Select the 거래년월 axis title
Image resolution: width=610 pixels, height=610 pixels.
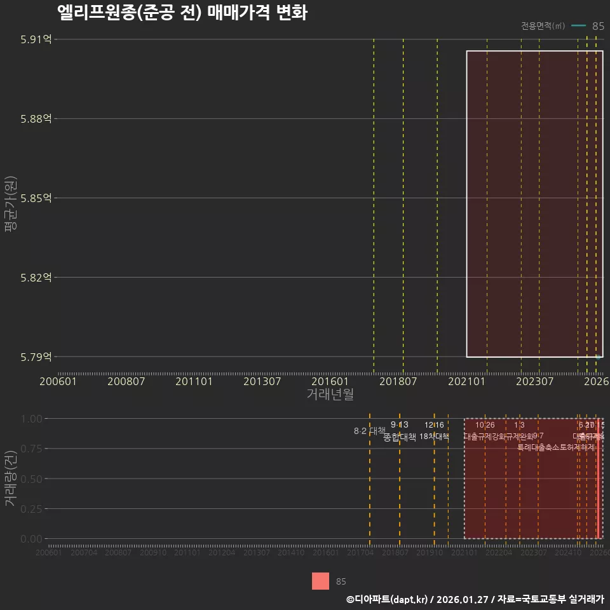pyautogui.click(x=330, y=395)
